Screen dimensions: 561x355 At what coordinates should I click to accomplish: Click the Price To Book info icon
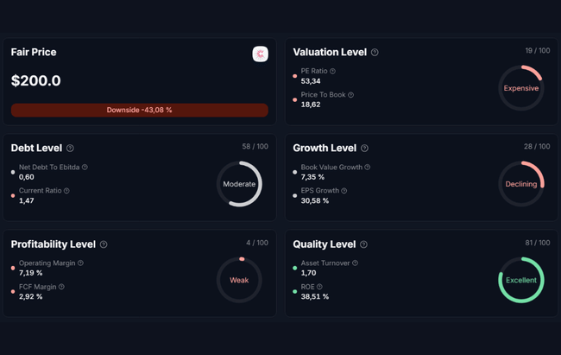(350, 94)
